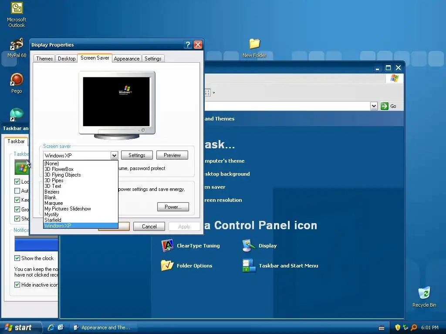
Task: Click the screen saver Settings button
Action: 137,155
